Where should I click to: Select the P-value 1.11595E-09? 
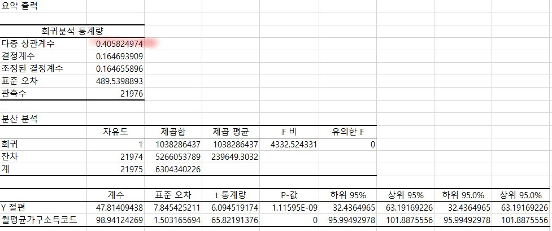(295, 208)
